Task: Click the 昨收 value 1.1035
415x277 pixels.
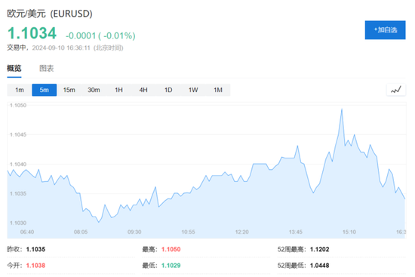Action: (x=35, y=249)
